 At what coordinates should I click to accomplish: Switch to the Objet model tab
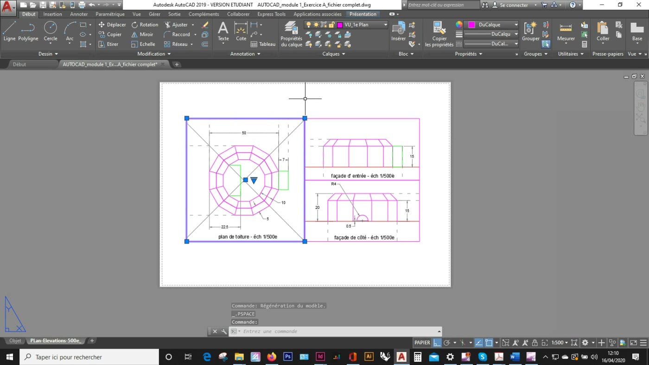pyautogui.click(x=15, y=341)
